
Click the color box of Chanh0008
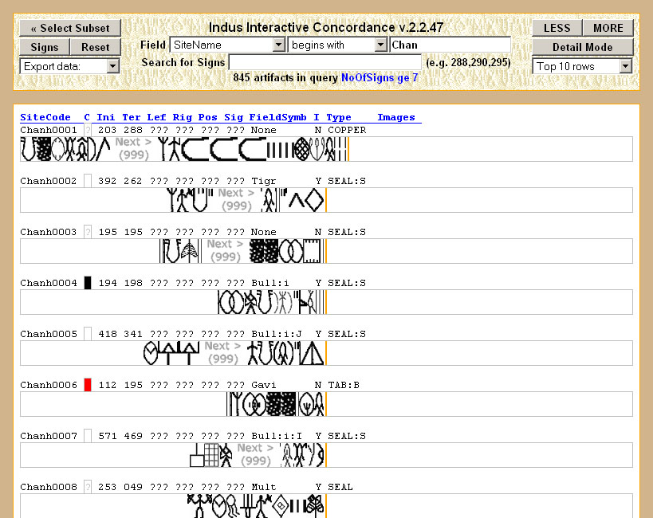pos(88,487)
